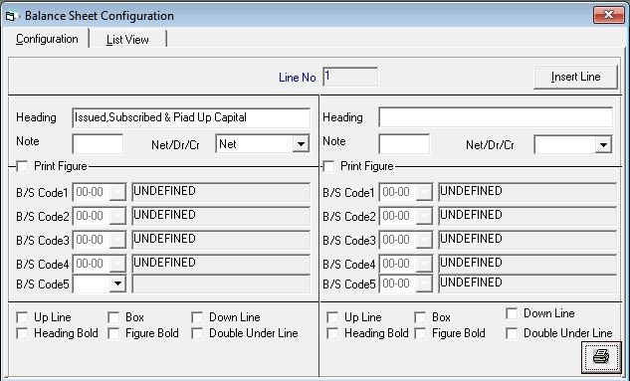This screenshot has height=381, width=630.
Task: Open the left B/S Code1 dropdown
Action: (117, 192)
